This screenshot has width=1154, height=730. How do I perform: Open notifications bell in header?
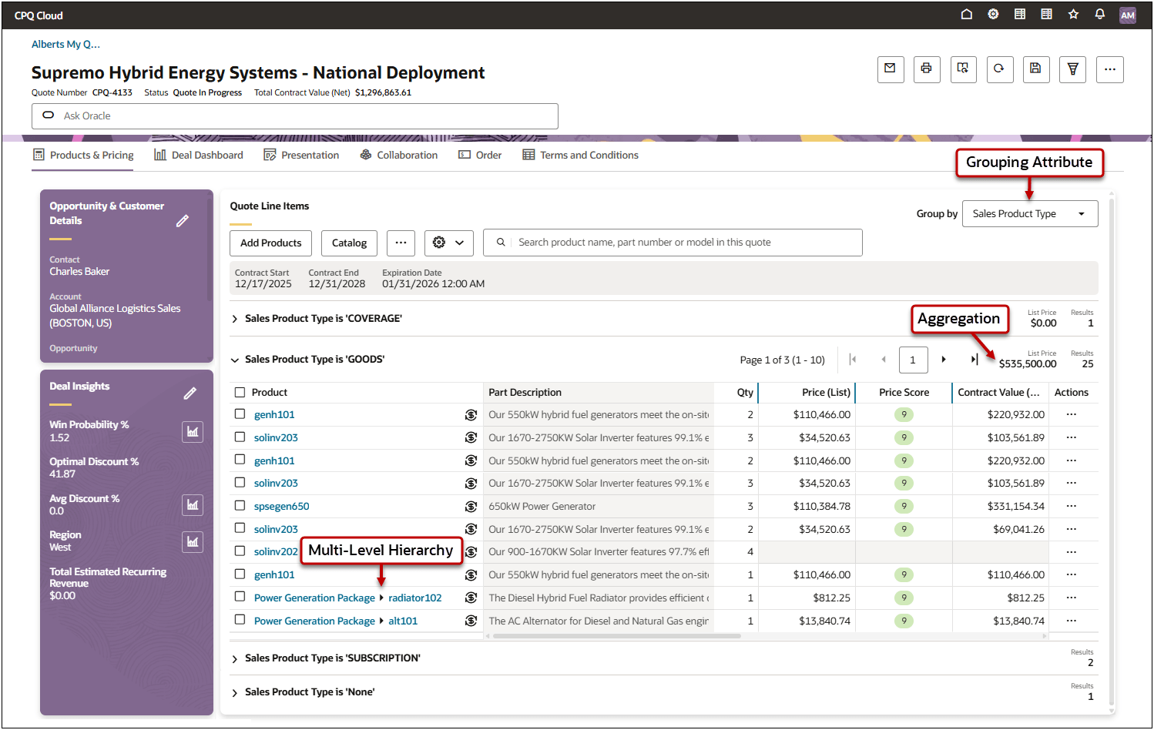coord(1100,15)
